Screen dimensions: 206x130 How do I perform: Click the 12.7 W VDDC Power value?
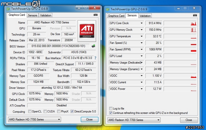pyautogui.click(x=154, y=89)
